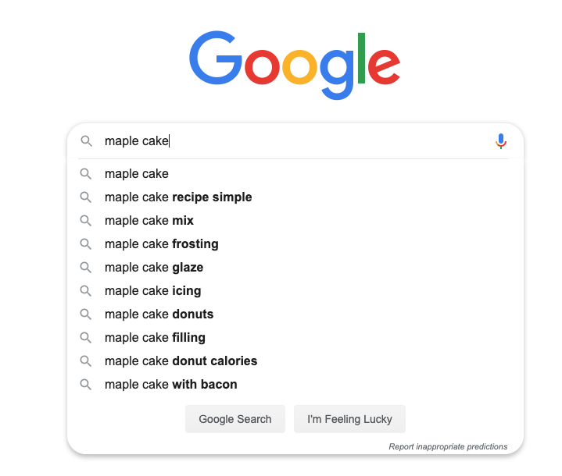Pick the "maple cake mix" suggestion
This screenshot has height=476, width=562.
[x=149, y=221]
